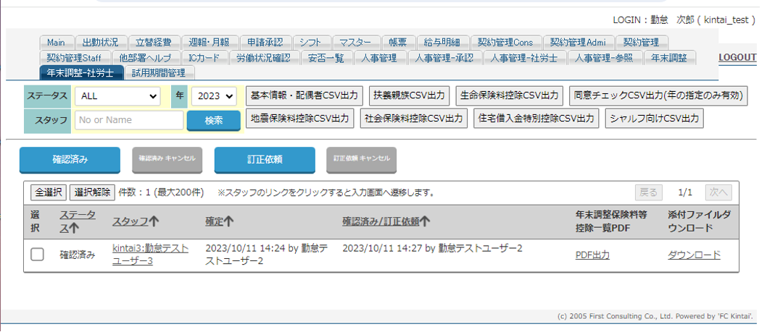Open the 試用期間管理 tab
Viewport: 767px width, 332px height.
159,72
